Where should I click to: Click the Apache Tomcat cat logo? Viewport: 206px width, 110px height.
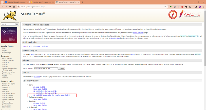pyautogui.click(x=10, y=15)
